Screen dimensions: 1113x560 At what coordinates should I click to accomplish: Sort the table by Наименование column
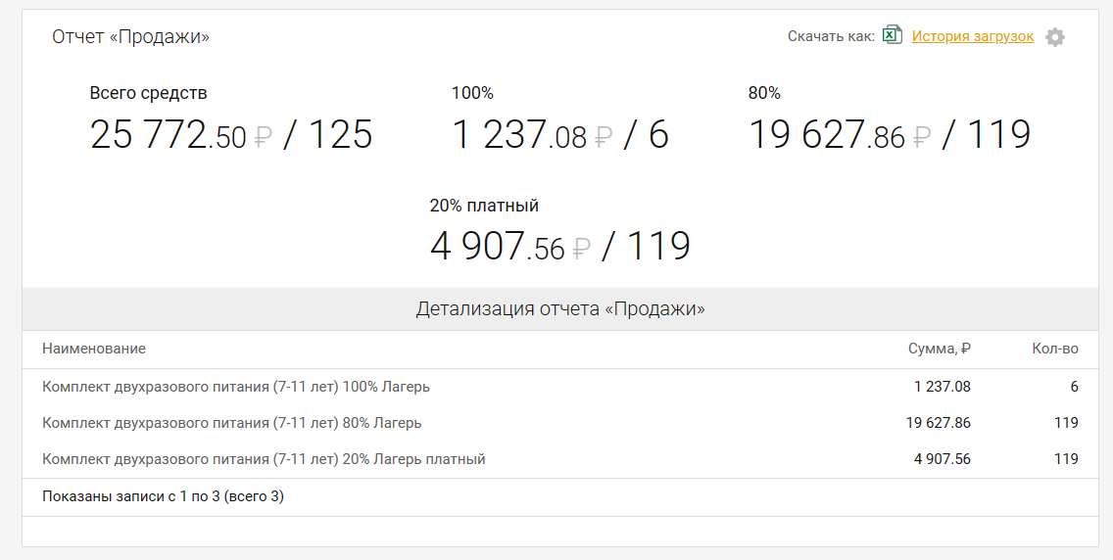(94, 349)
